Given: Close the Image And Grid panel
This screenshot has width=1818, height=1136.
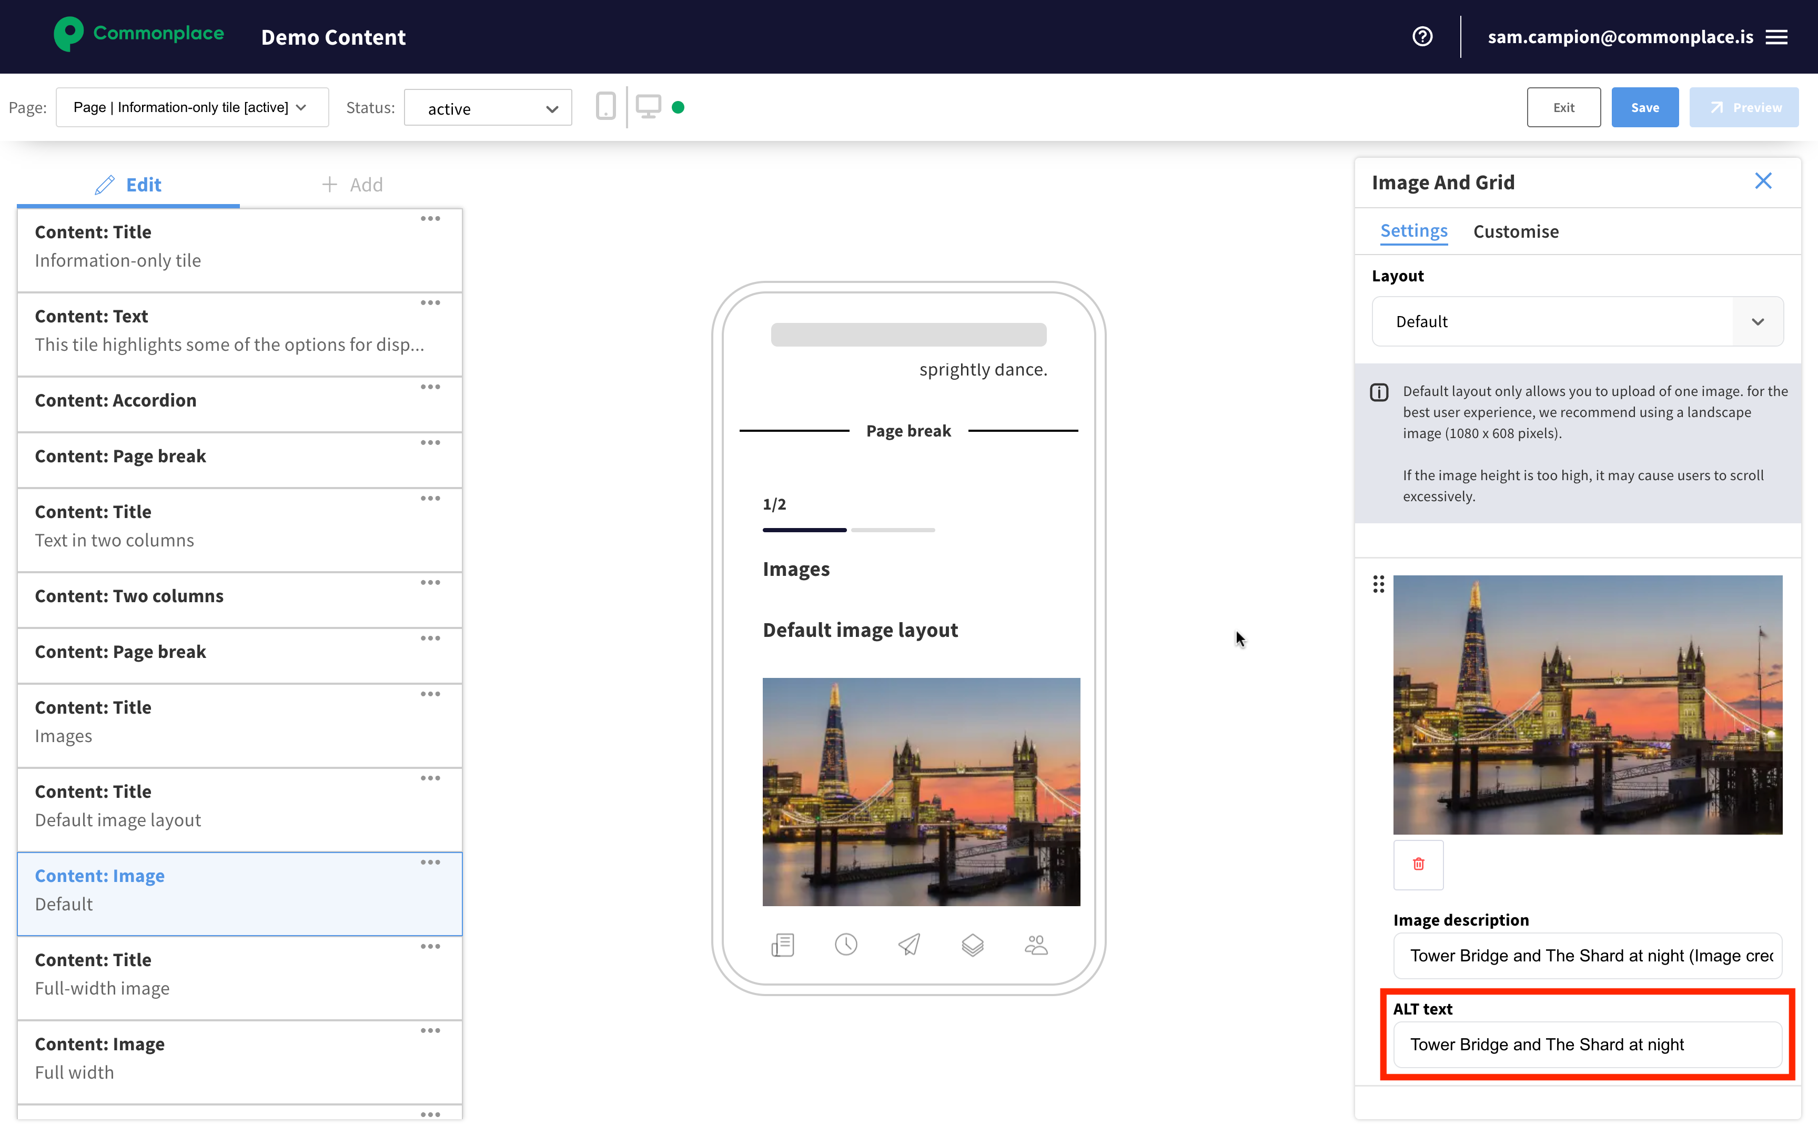Looking at the screenshot, I should [1763, 181].
